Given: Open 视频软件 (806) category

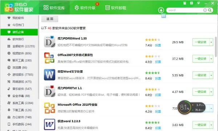Looking at the screenshot, I should tap(19, 53).
